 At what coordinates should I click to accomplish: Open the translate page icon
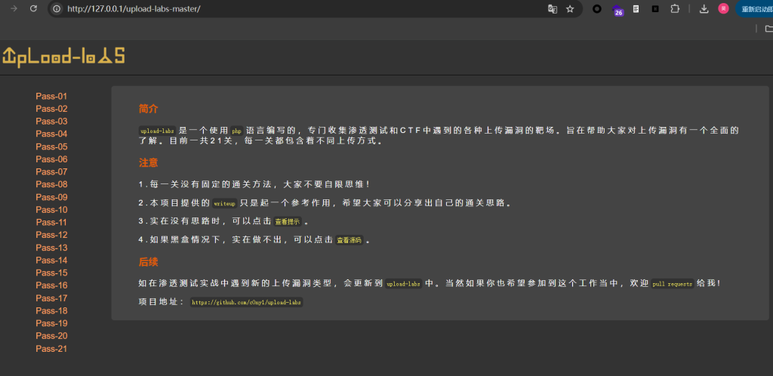tap(553, 9)
